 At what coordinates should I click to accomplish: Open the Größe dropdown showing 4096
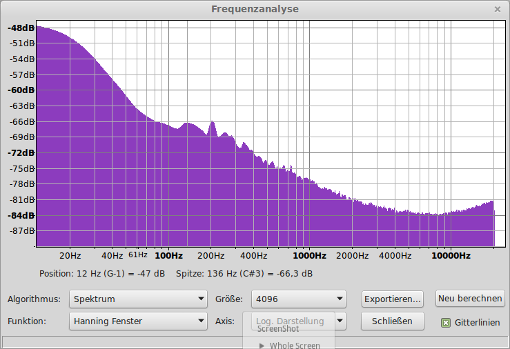point(299,299)
